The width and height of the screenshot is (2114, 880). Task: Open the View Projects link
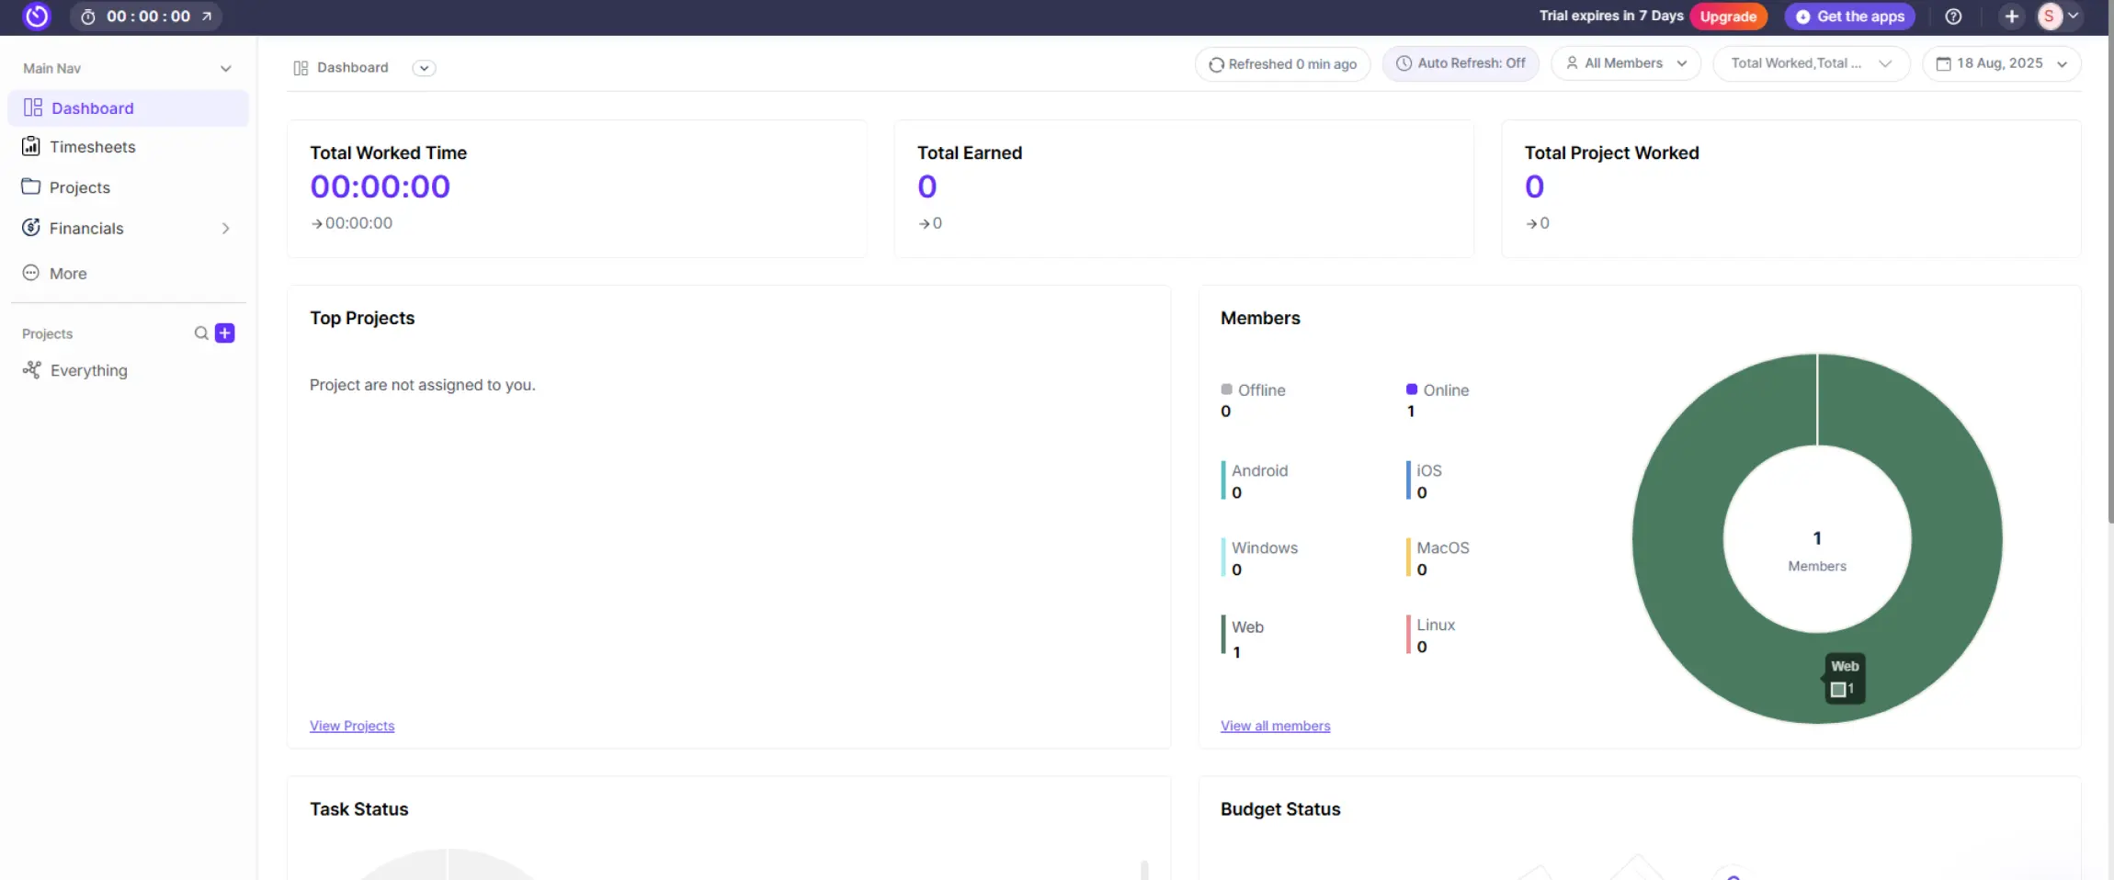[352, 726]
